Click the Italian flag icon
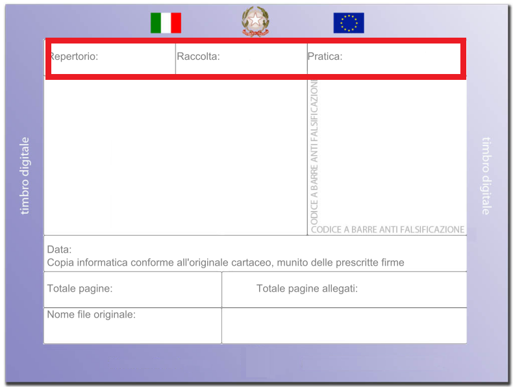 [166, 23]
